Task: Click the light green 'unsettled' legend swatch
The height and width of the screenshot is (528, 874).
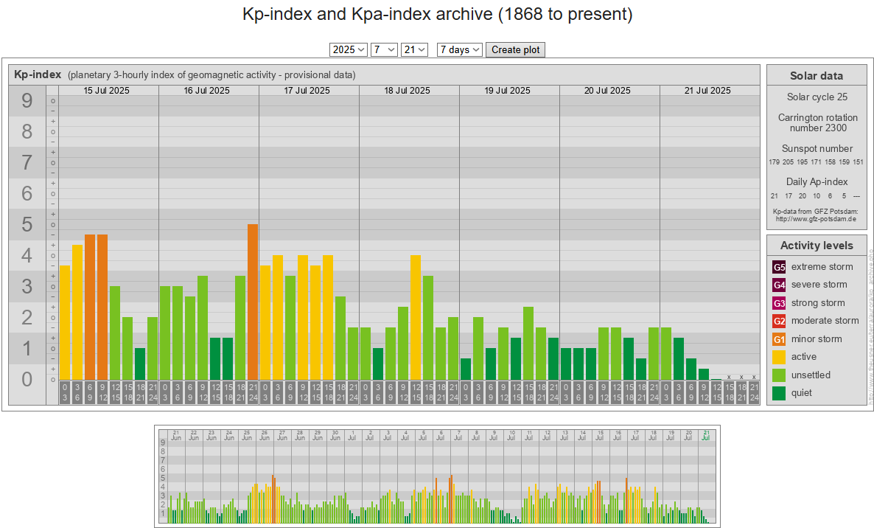Action: coord(779,375)
